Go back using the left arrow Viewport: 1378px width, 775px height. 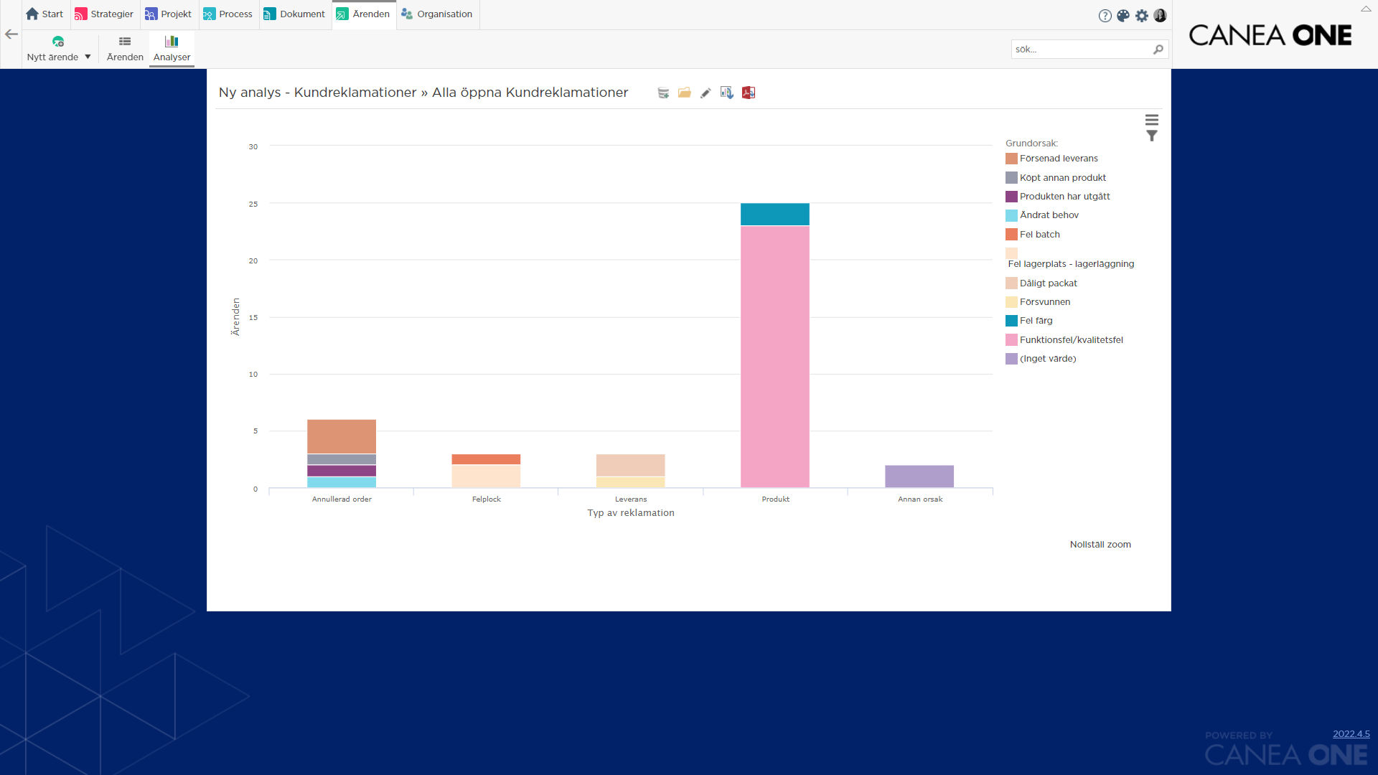(11, 34)
